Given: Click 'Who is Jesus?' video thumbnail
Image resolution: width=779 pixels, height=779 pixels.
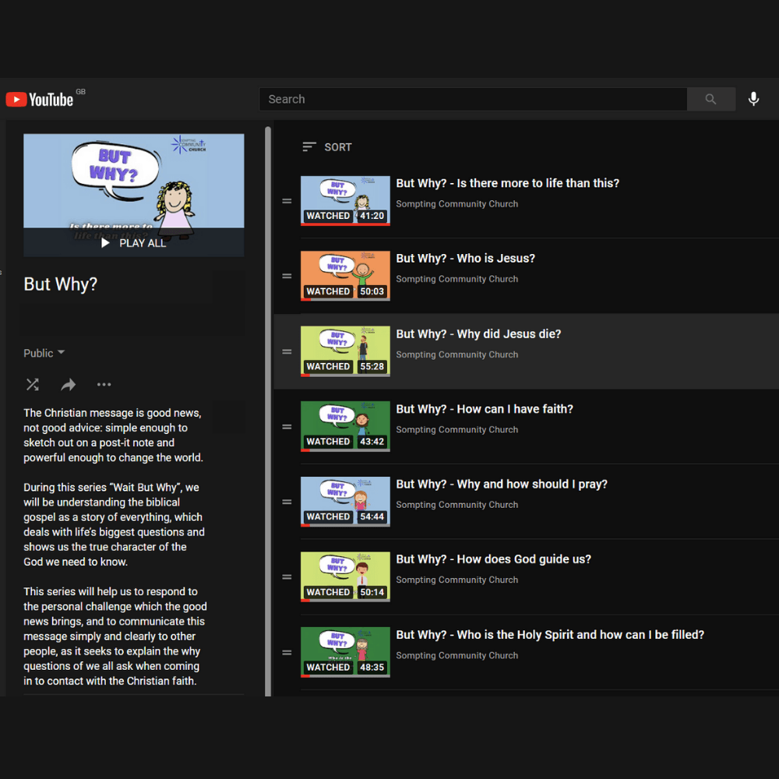Looking at the screenshot, I should click(345, 276).
